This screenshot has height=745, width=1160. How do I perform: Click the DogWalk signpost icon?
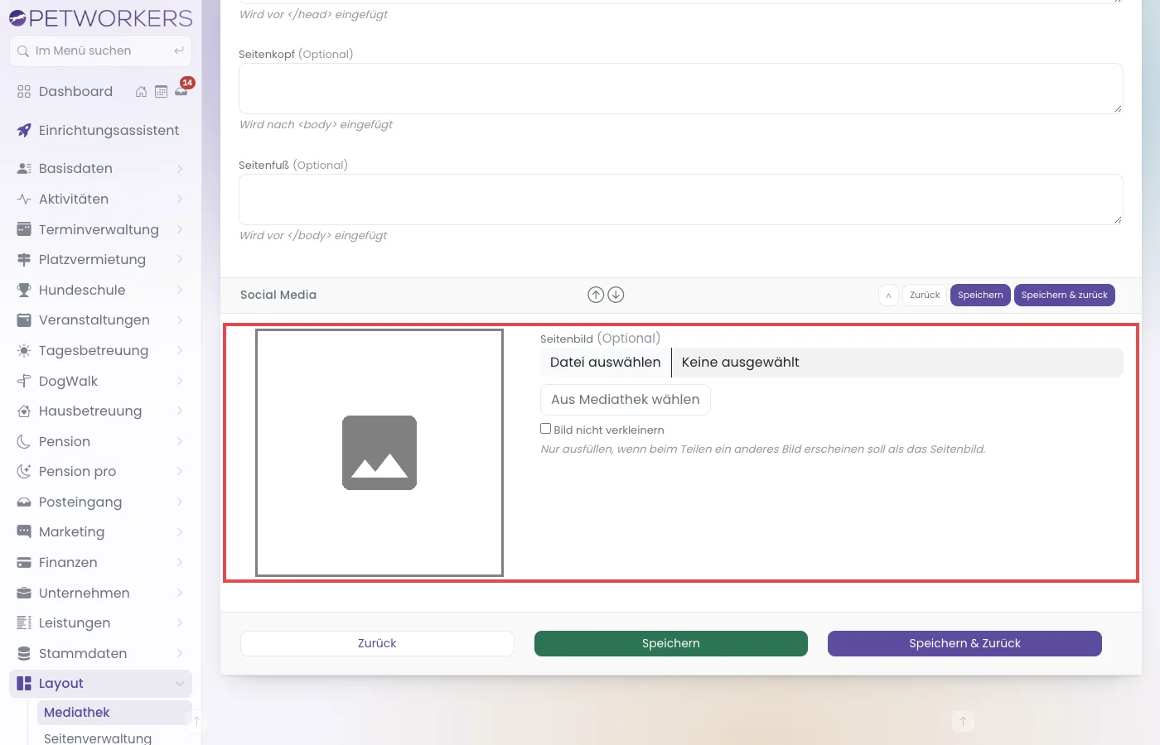[24, 382]
